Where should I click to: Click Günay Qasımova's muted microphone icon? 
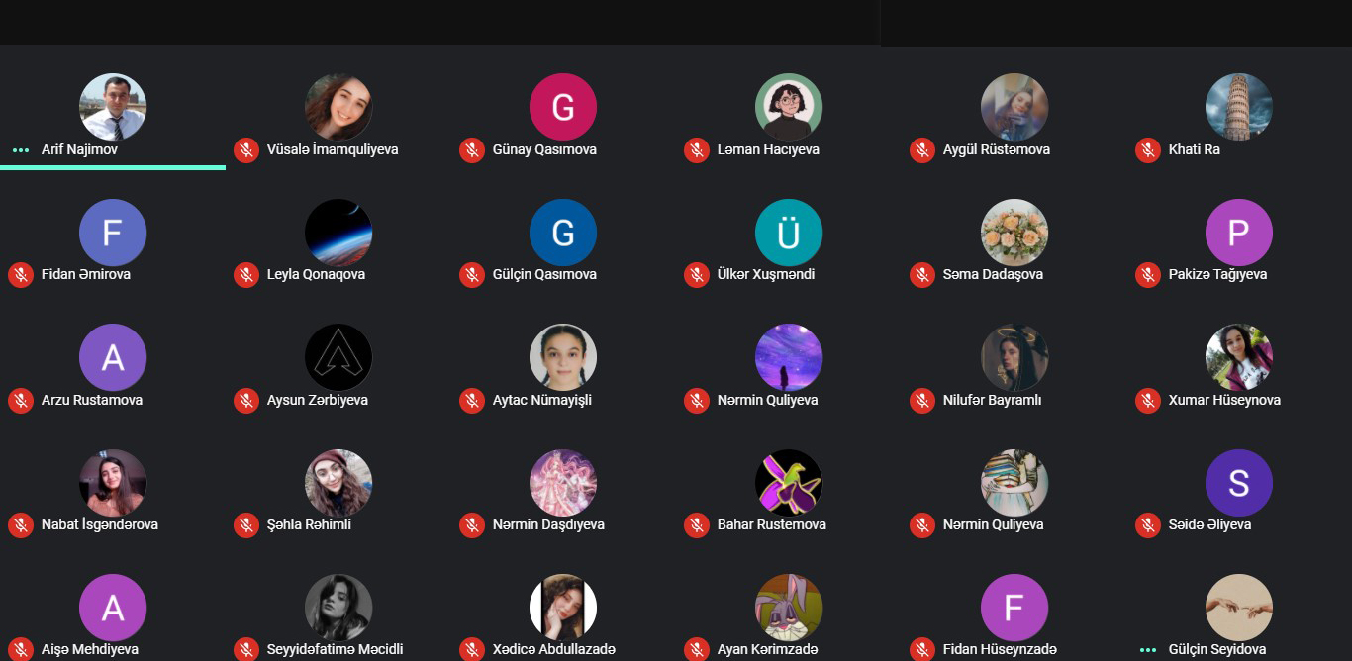click(472, 150)
